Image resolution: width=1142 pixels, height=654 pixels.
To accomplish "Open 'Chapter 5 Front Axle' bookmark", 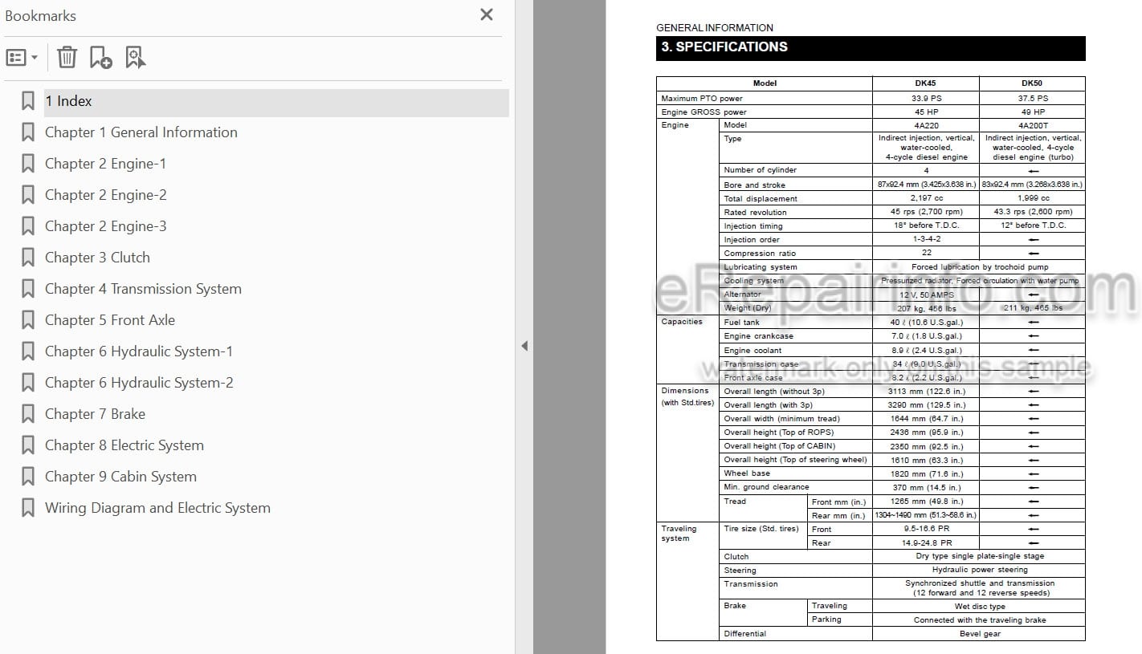I will click(110, 320).
